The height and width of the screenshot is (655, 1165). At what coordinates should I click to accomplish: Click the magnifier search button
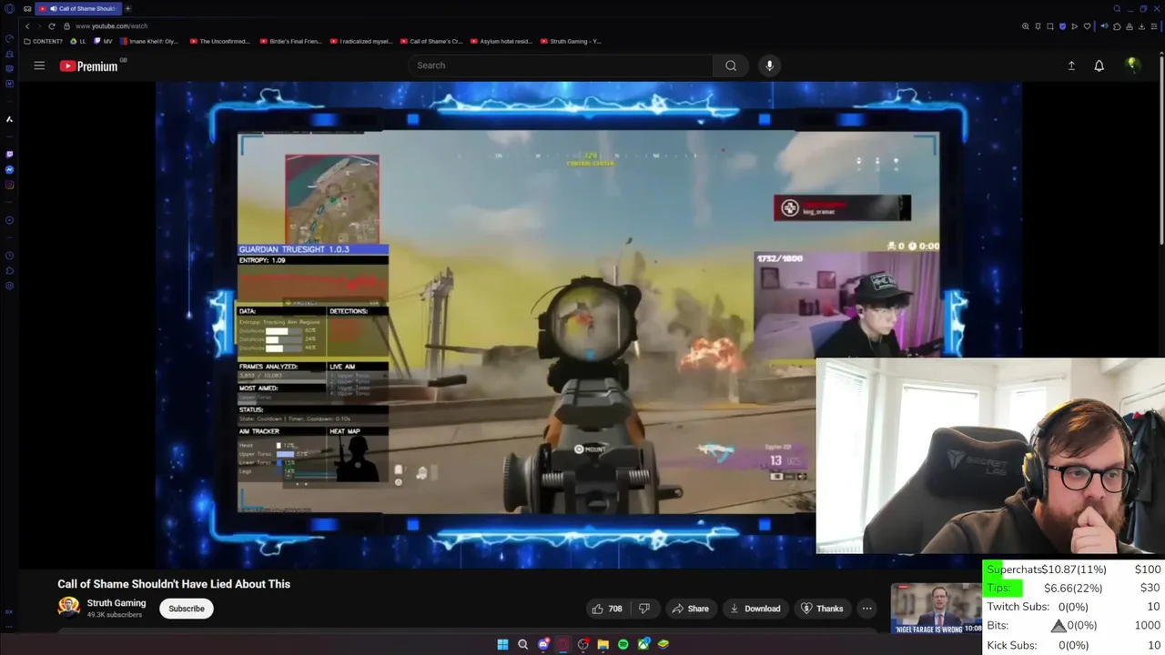pyautogui.click(x=731, y=65)
